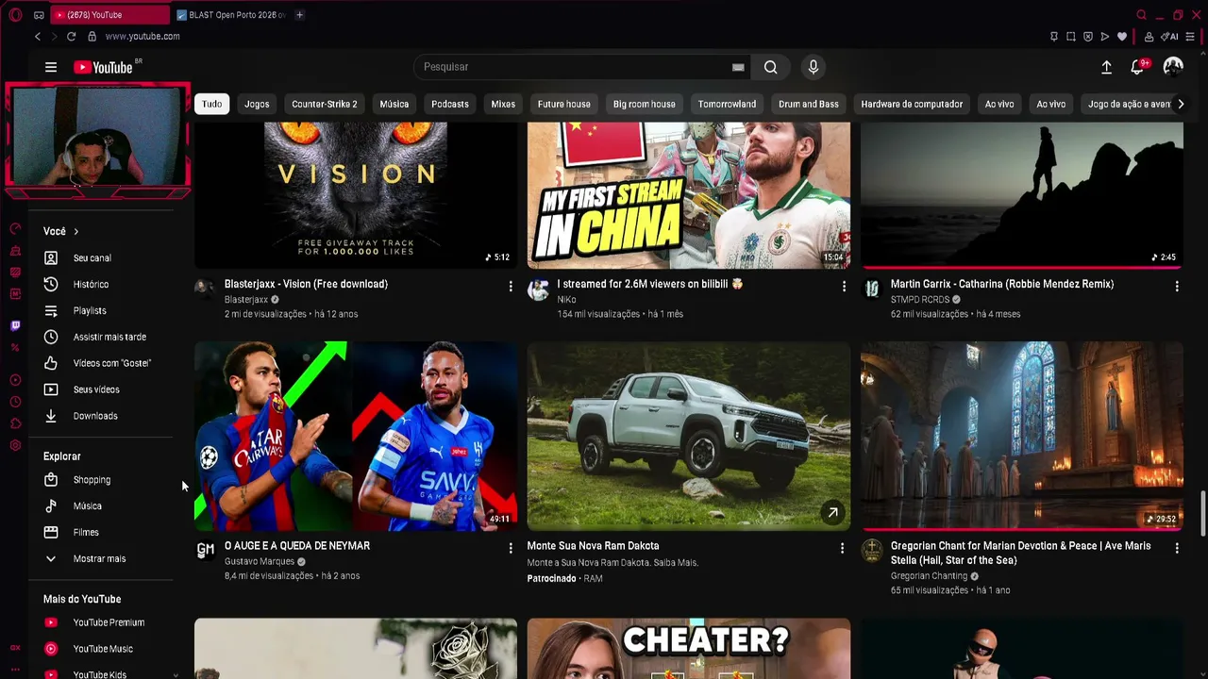Open the YouTube notifications bell

pyautogui.click(x=1137, y=67)
